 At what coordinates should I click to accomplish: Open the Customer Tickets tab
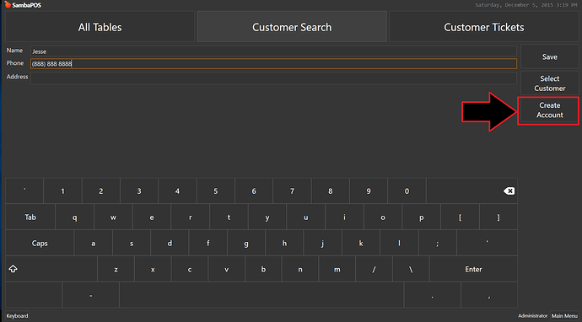(483, 27)
